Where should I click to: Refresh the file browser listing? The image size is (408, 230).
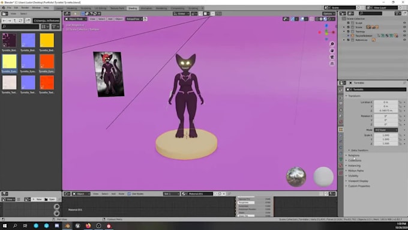point(20,20)
